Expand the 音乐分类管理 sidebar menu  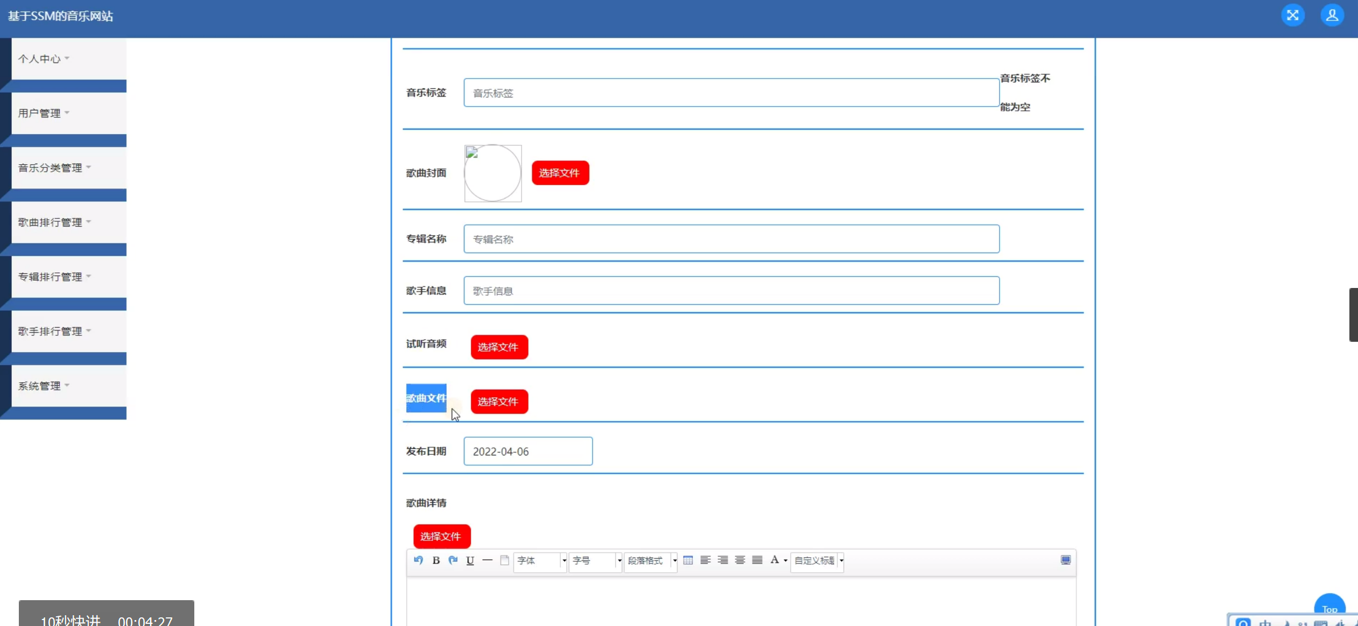(69, 167)
